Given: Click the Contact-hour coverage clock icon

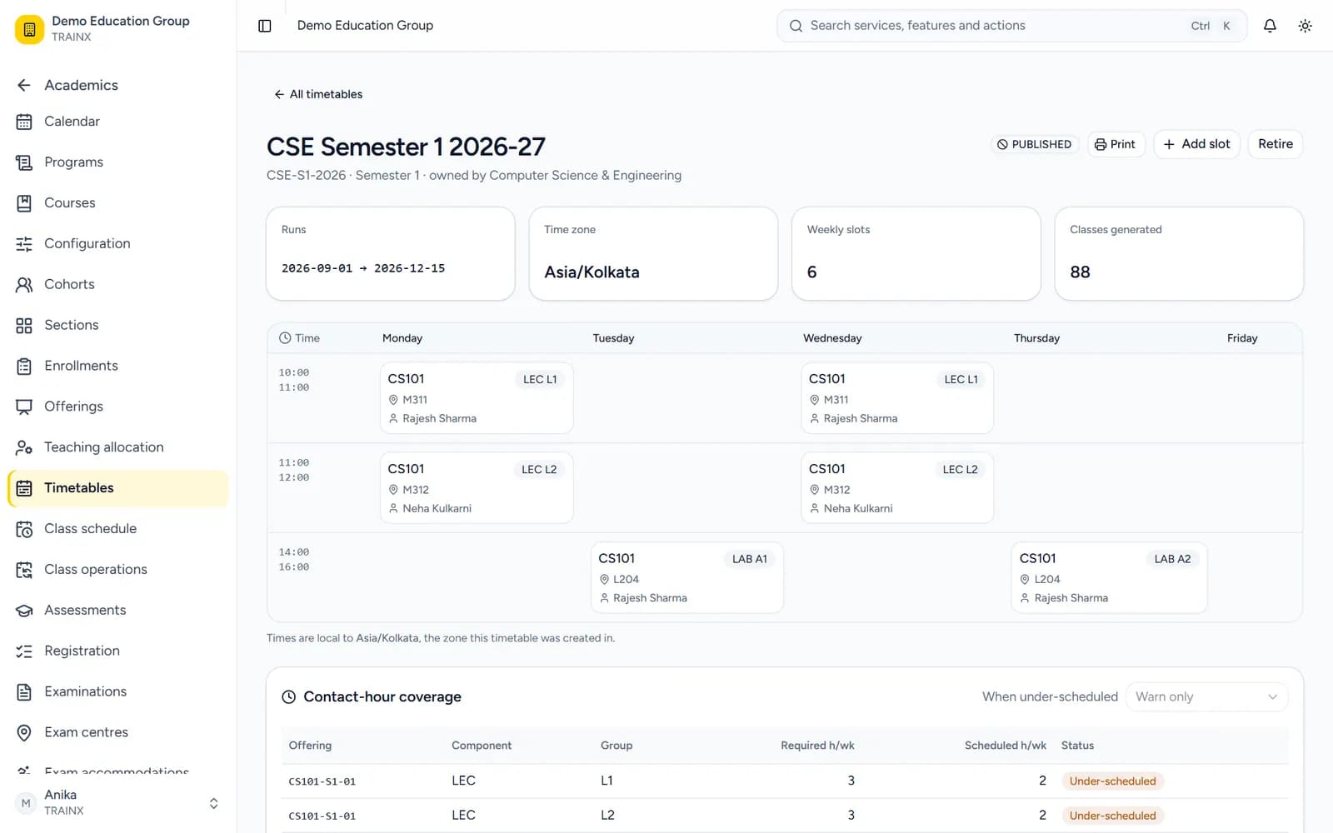Looking at the screenshot, I should point(288,697).
